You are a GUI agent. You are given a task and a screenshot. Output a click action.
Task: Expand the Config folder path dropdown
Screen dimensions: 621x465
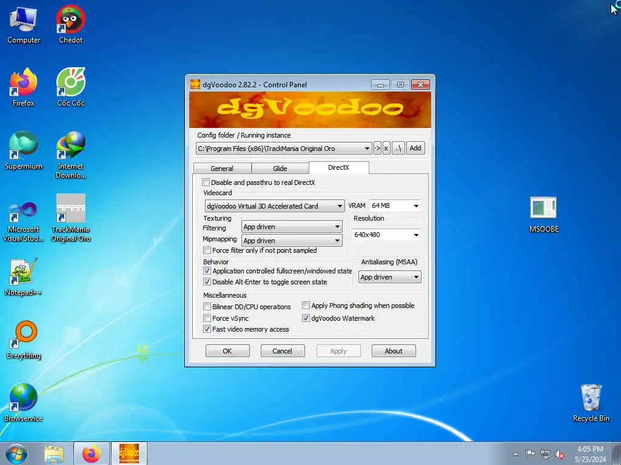tap(284, 149)
